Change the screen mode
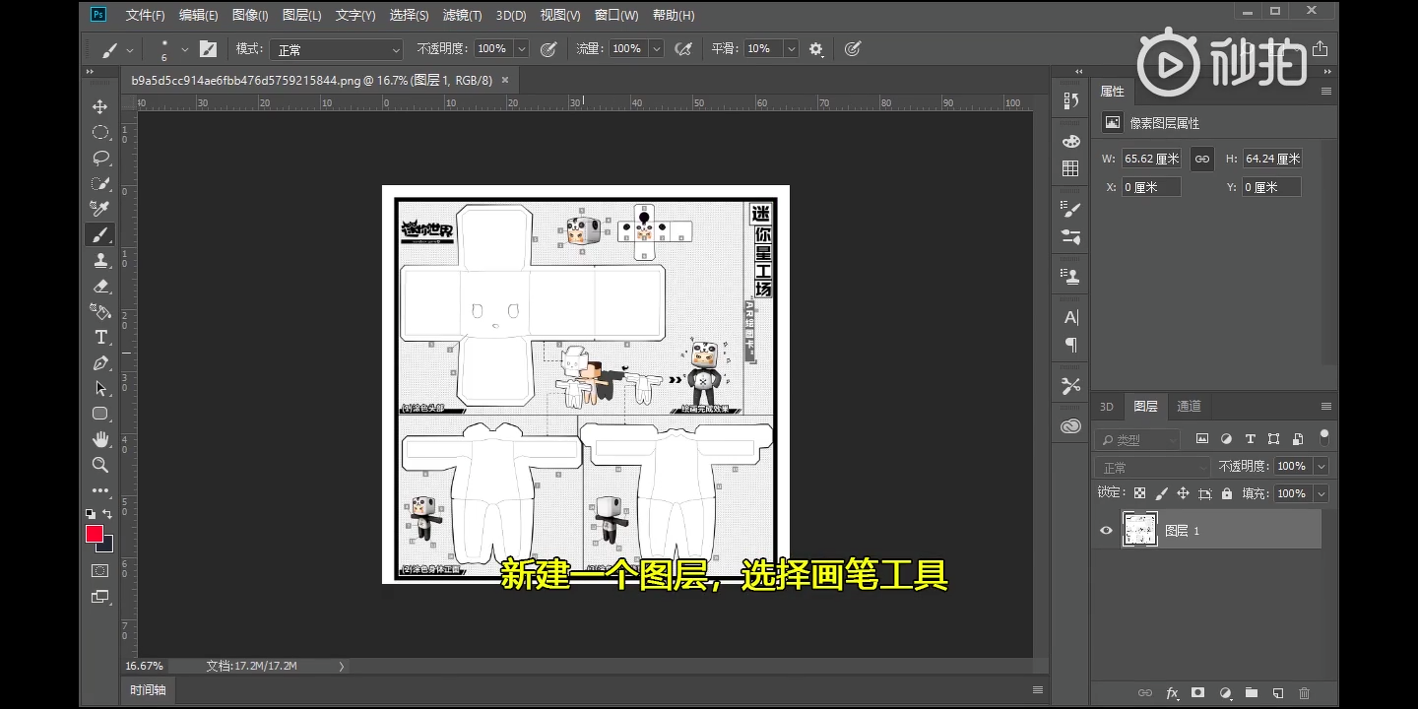Image resolution: width=1418 pixels, height=709 pixels. coord(100,596)
